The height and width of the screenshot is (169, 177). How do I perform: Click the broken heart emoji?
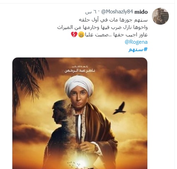click(x=74, y=35)
